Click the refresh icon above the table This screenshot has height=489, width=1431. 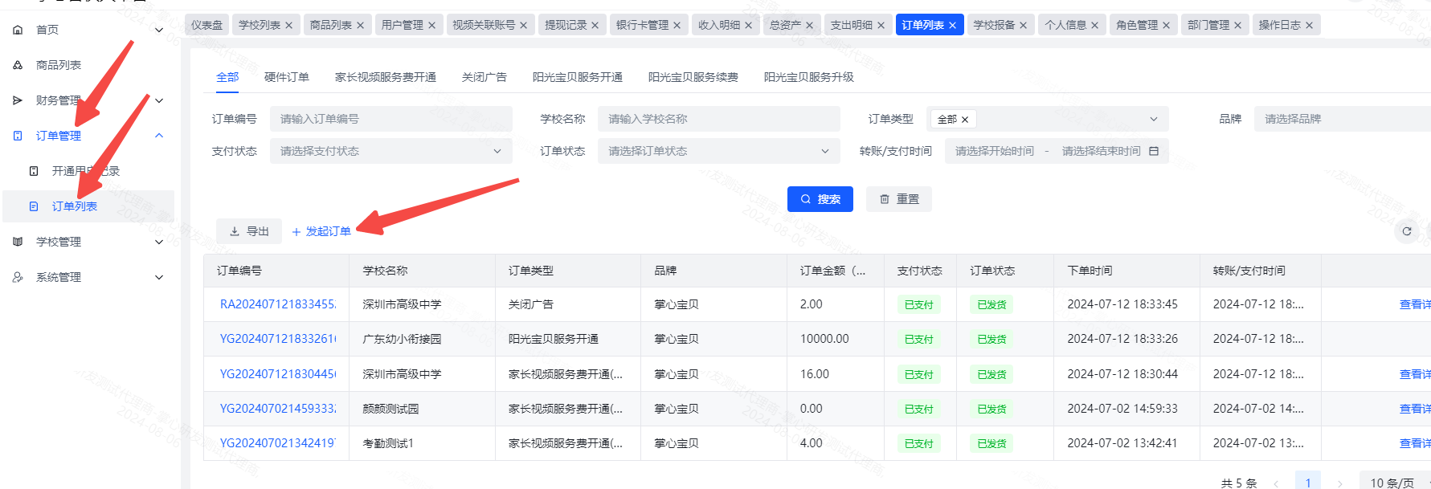click(x=1406, y=231)
